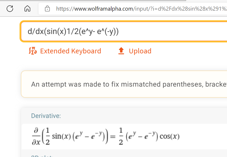Go to the browser home page
The width and height of the screenshot is (227, 157).
click(27, 9)
